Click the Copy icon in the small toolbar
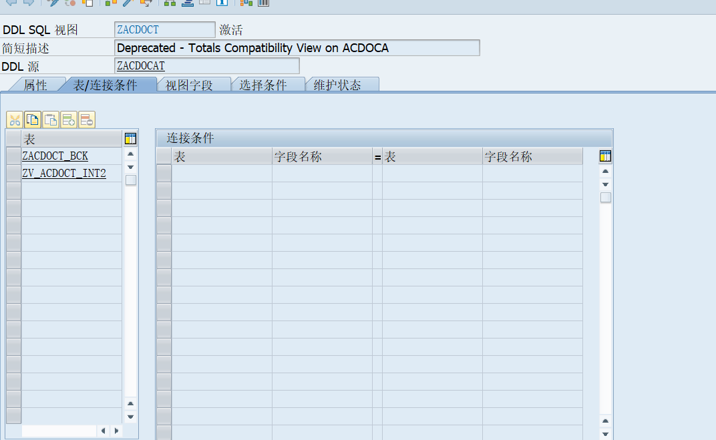This screenshot has width=716, height=440. click(32, 120)
